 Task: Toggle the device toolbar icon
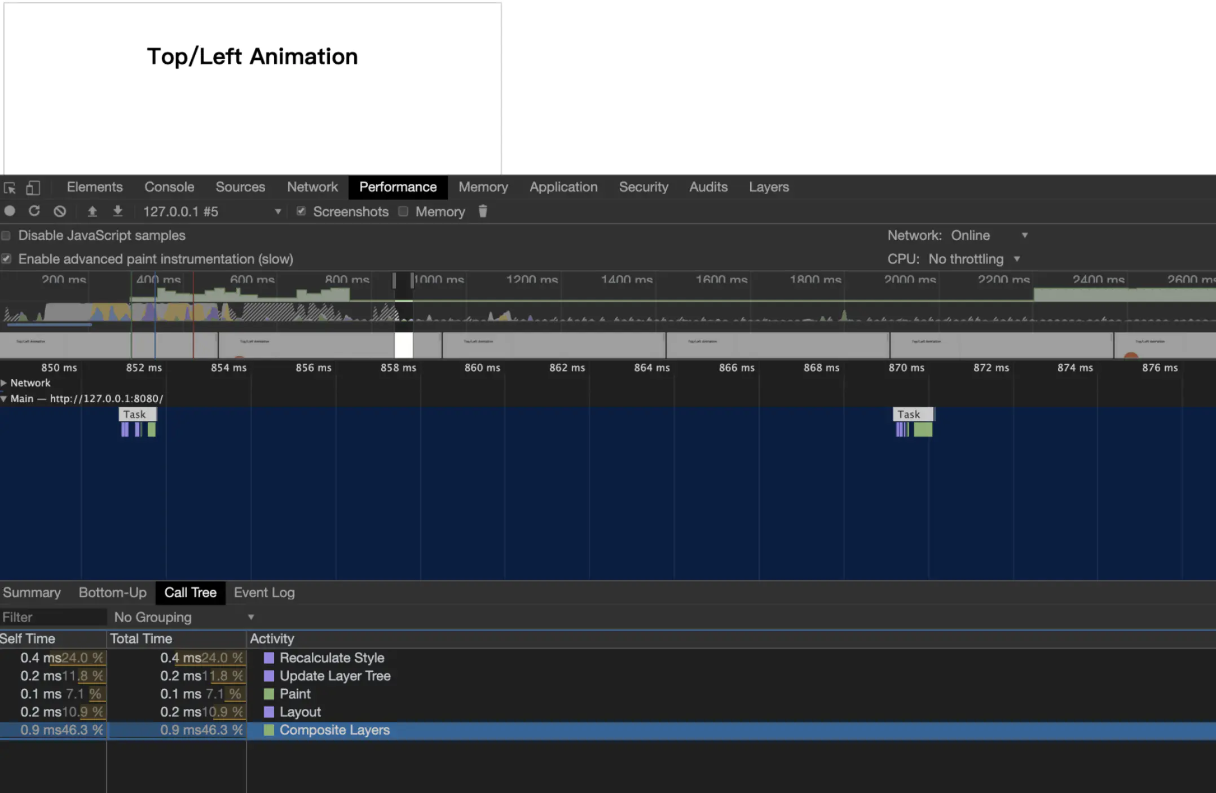pos(33,188)
